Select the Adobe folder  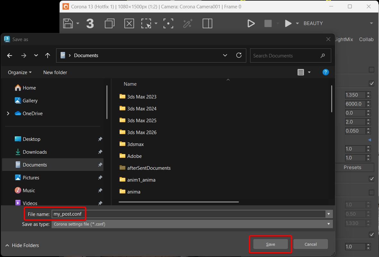point(131,156)
